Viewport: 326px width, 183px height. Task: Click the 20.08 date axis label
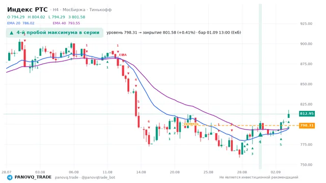pos(175,172)
